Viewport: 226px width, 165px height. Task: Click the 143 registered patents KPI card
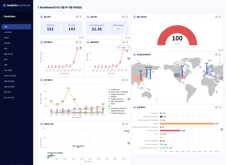(x=72, y=28)
